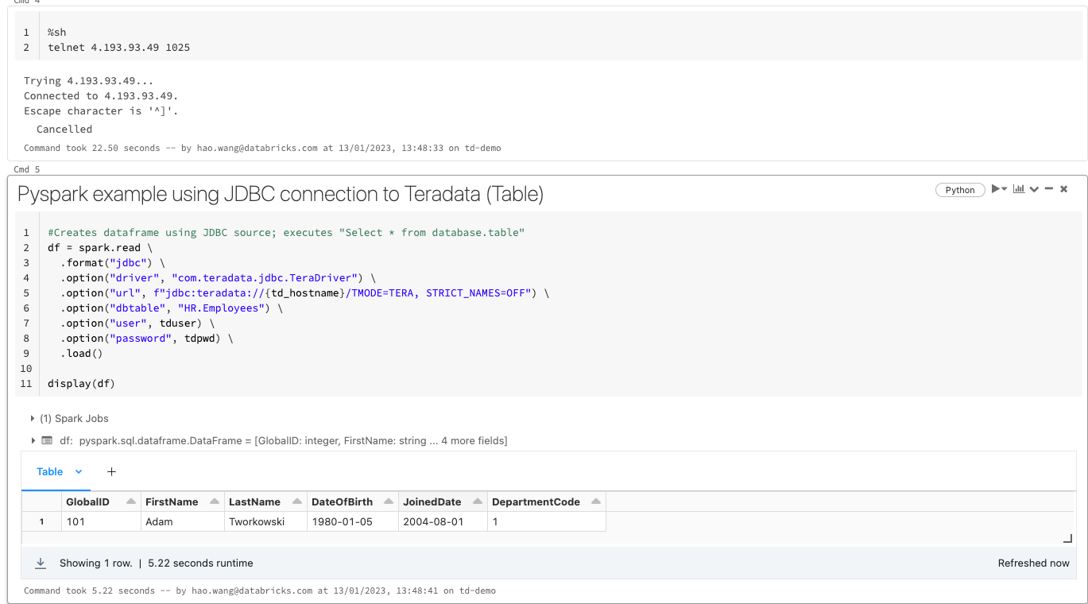Sort by the JoinedDate column arrow
This screenshot has width=1088, height=604.
(478, 501)
